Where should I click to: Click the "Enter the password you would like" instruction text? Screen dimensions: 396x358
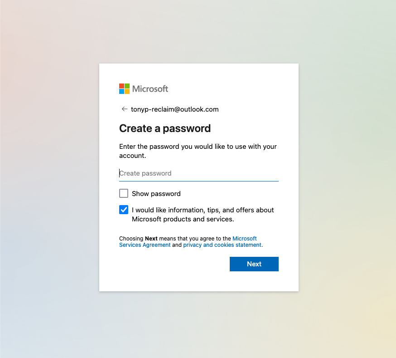198,147
